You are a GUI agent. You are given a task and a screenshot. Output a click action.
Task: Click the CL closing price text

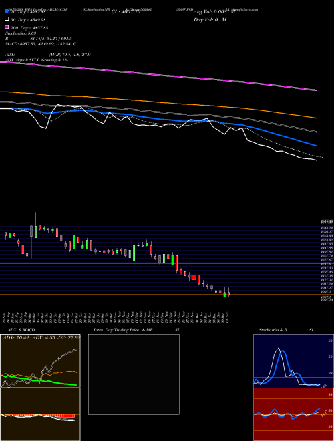pos(126,12)
